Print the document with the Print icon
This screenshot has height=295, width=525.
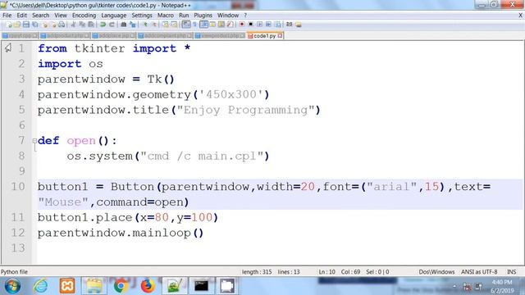pos(62,25)
